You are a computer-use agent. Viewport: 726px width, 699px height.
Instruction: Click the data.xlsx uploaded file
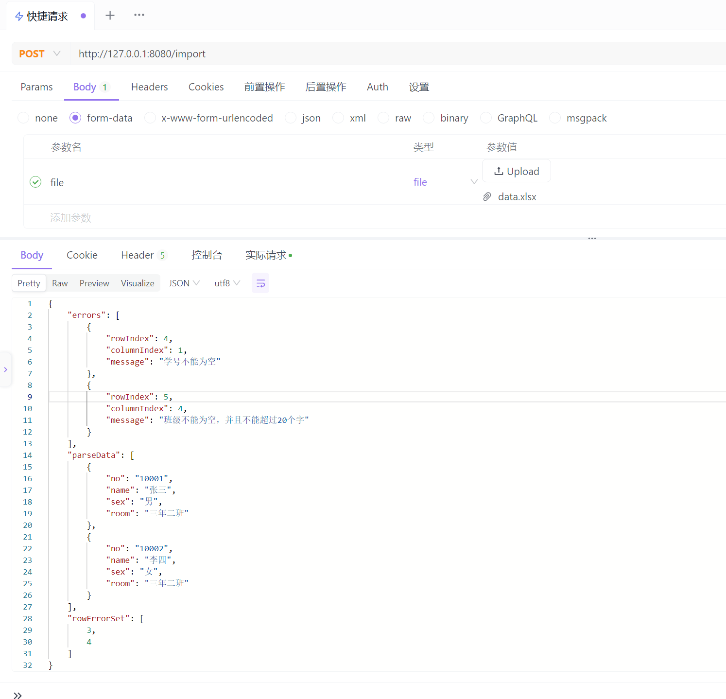point(517,197)
